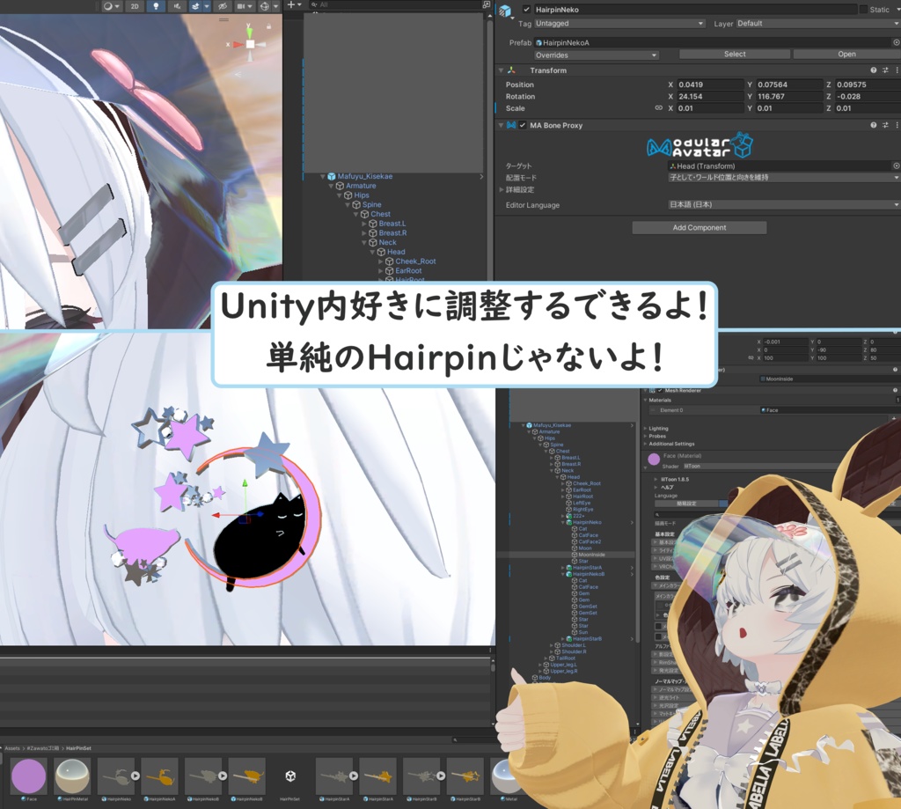Select MoonInside in lower hierarchy
Image resolution: width=901 pixels, height=809 pixels.
coord(591,555)
